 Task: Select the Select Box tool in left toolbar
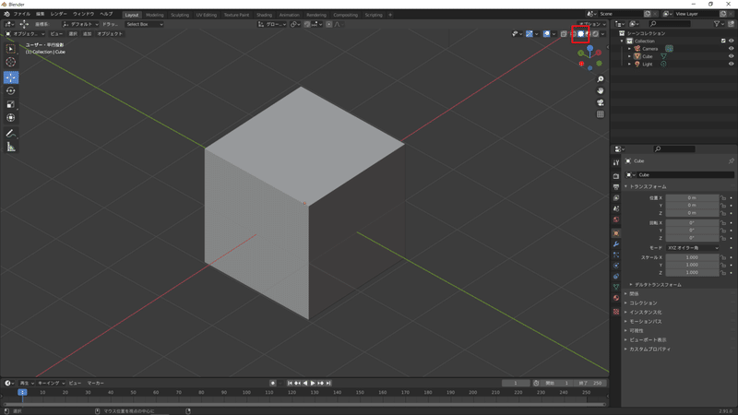point(11,49)
